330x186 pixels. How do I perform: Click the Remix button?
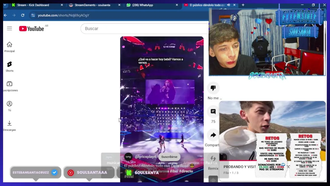(213, 159)
